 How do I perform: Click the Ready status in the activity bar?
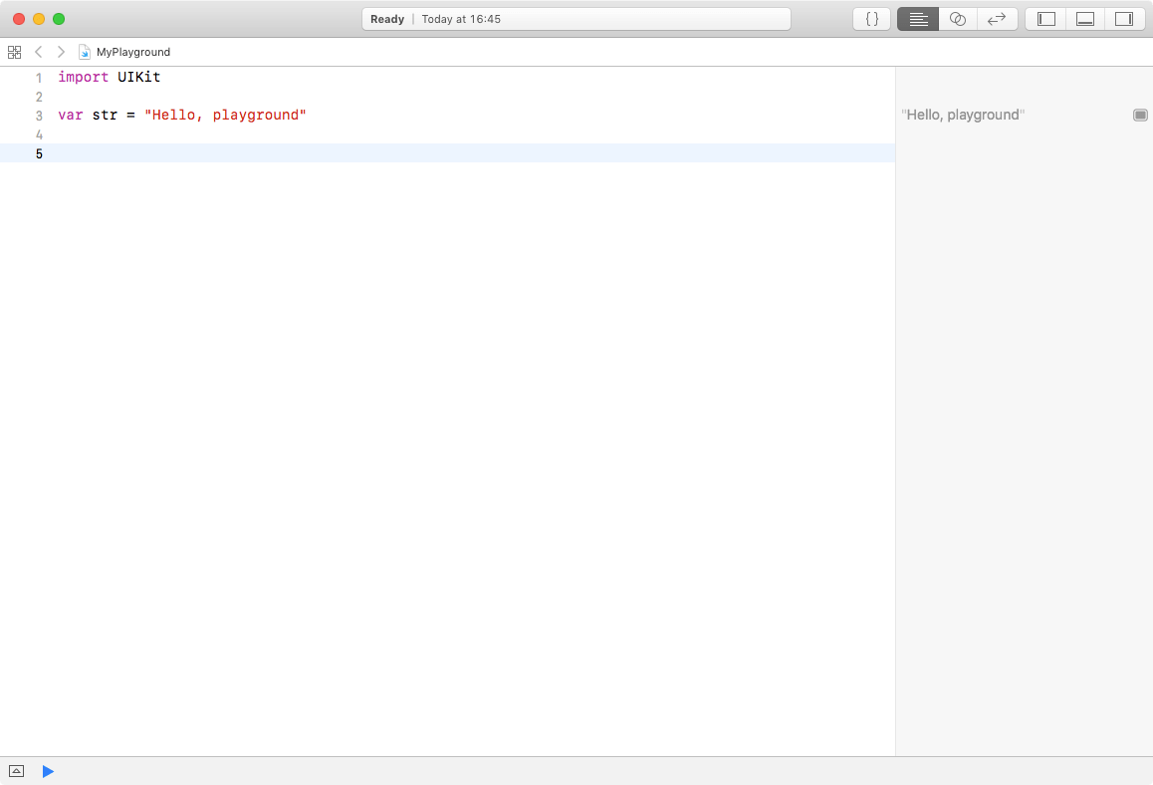pos(386,18)
